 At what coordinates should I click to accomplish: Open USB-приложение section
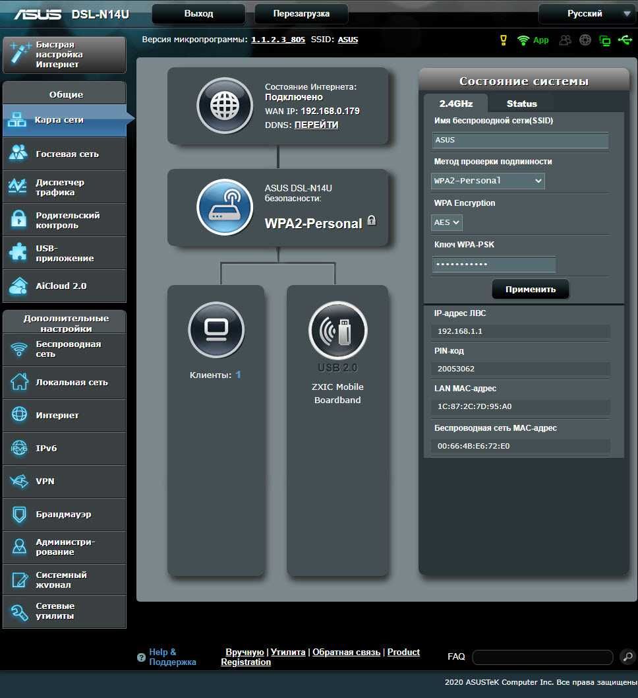pyautogui.click(x=65, y=253)
